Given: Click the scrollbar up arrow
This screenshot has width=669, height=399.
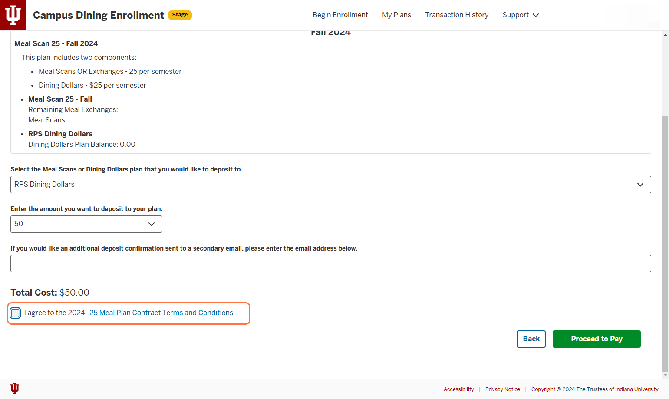Looking at the screenshot, I should point(665,34).
